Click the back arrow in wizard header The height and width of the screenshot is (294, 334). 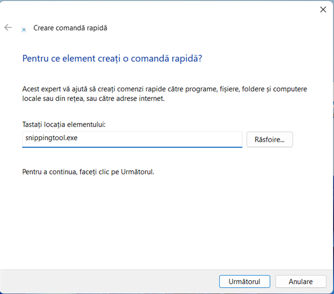point(8,28)
